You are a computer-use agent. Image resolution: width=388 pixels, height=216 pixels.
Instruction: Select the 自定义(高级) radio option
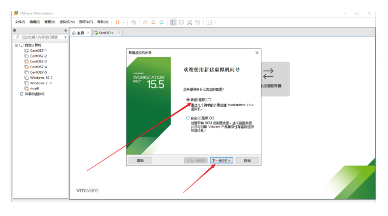188,118
